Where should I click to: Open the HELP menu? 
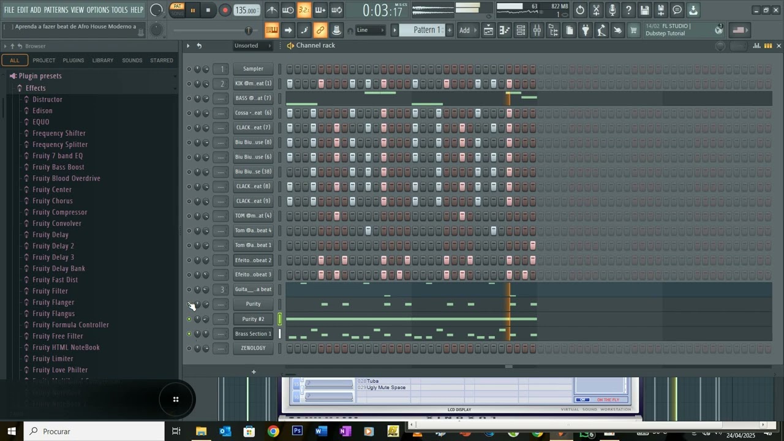tap(137, 10)
